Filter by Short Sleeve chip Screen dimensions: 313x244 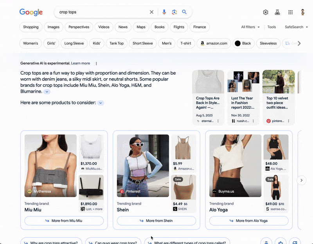(x=143, y=43)
